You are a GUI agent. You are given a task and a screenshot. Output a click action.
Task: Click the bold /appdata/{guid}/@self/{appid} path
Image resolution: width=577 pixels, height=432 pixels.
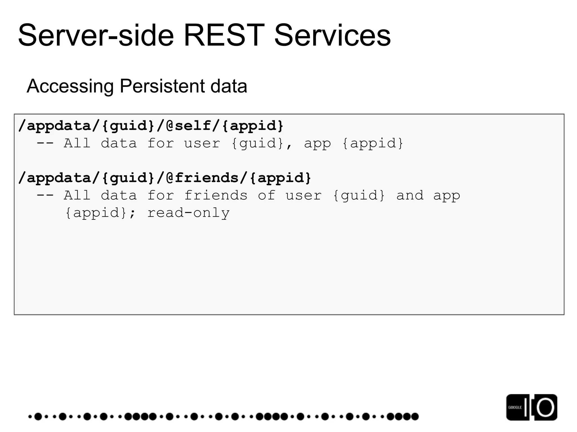coord(151,125)
